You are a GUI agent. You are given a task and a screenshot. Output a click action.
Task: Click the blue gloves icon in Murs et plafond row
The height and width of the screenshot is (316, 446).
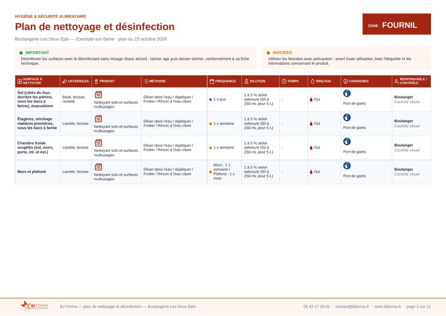pyautogui.click(x=347, y=166)
